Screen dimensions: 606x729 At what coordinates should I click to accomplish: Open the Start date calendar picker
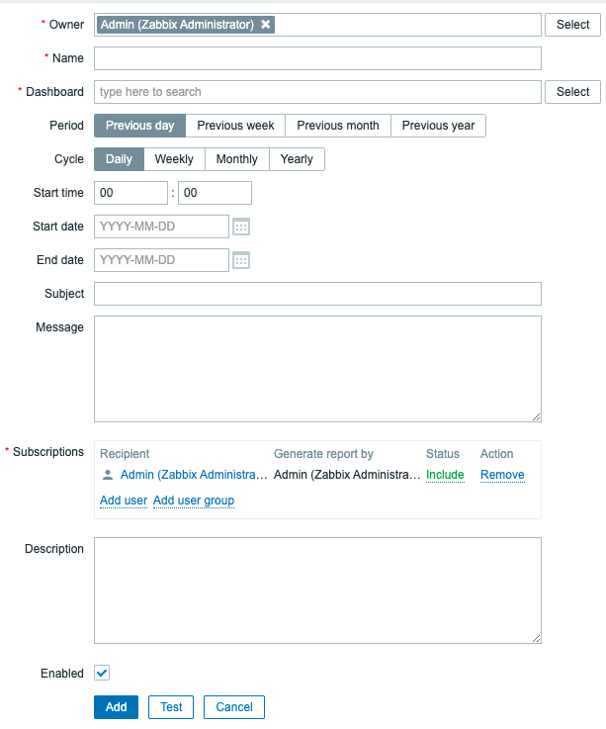[241, 227]
